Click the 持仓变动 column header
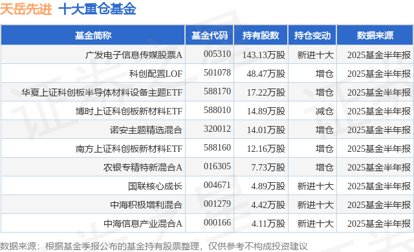 (x=312, y=36)
